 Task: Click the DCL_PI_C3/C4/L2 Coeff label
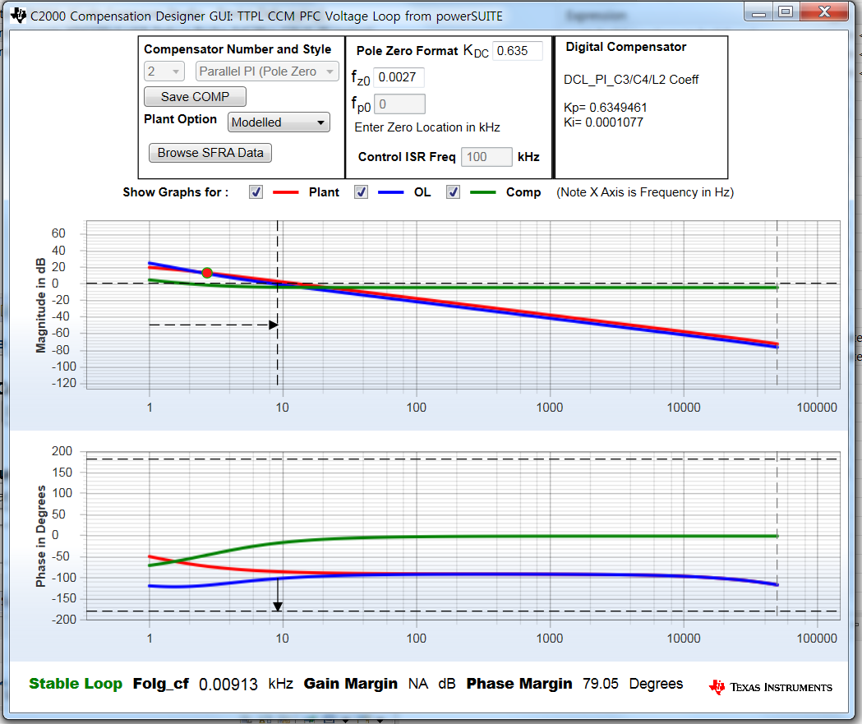(631, 80)
